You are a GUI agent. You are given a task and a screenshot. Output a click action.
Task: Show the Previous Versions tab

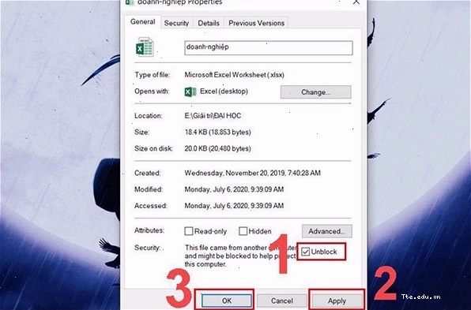[256, 23]
